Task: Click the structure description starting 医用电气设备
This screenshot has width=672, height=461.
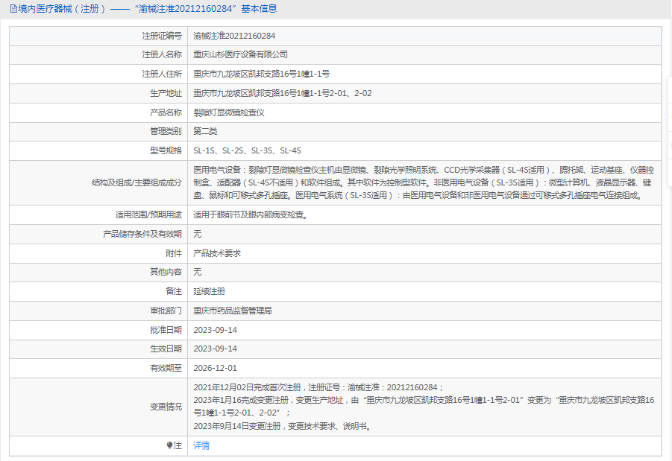Action: 424,182
